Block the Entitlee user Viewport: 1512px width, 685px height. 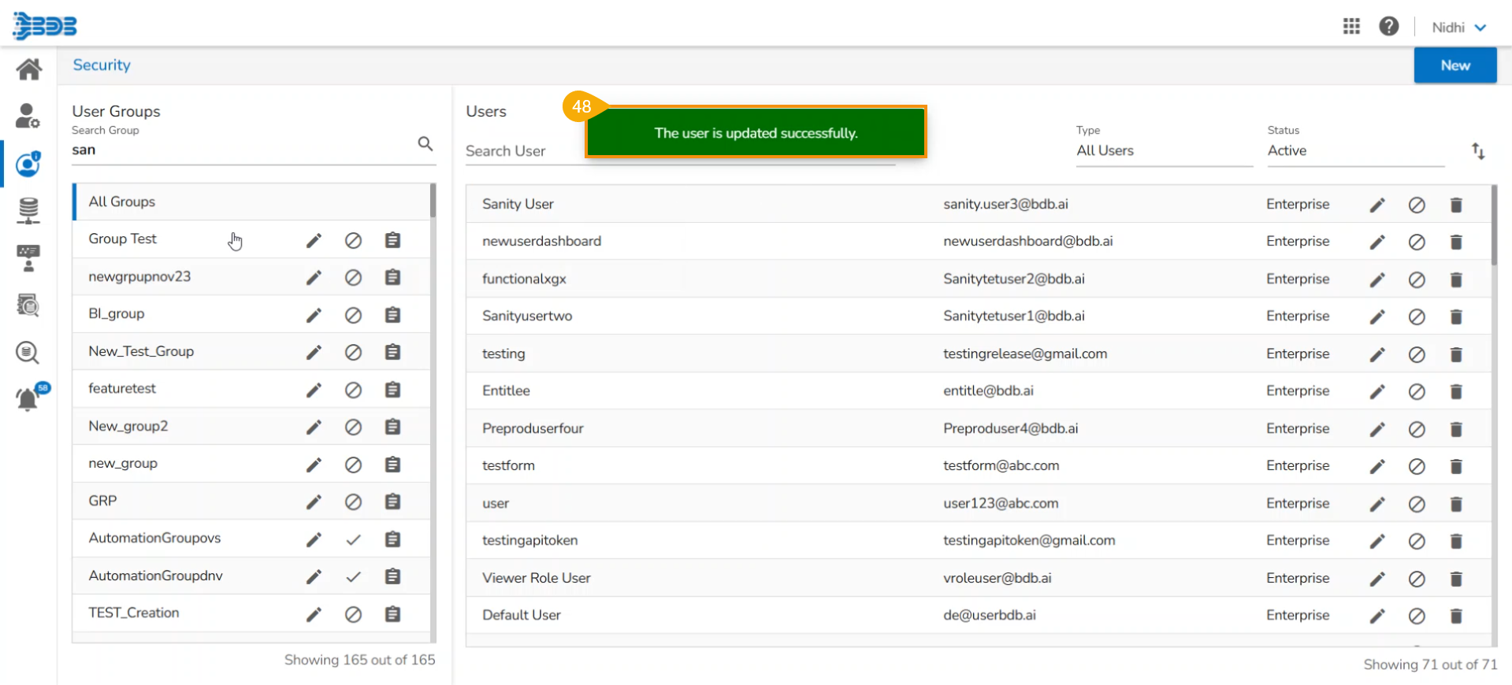(x=1416, y=392)
